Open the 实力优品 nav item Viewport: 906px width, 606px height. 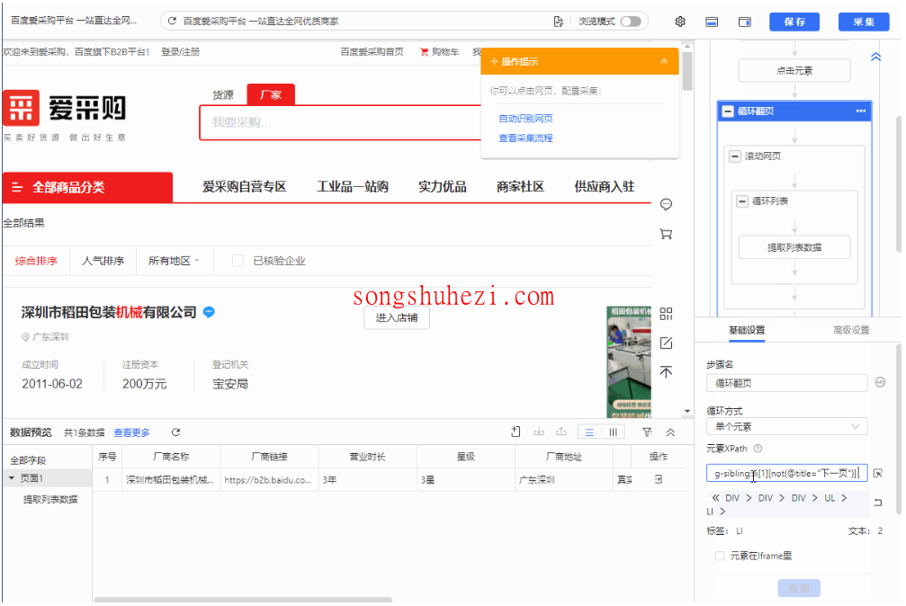(442, 187)
